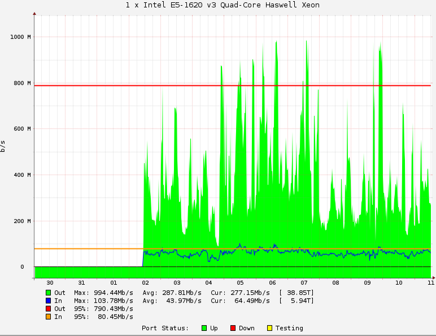Click the red Down port status swatch
The image size is (436, 336).
pyautogui.click(x=233, y=328)
